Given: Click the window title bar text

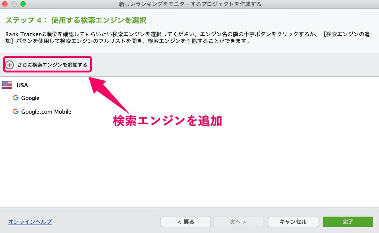Looking at the screenshot, I should (190, 4).
